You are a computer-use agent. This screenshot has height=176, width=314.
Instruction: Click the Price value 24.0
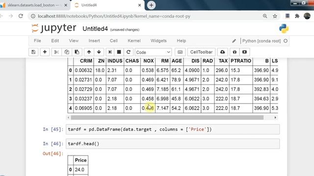click(79, 170)
